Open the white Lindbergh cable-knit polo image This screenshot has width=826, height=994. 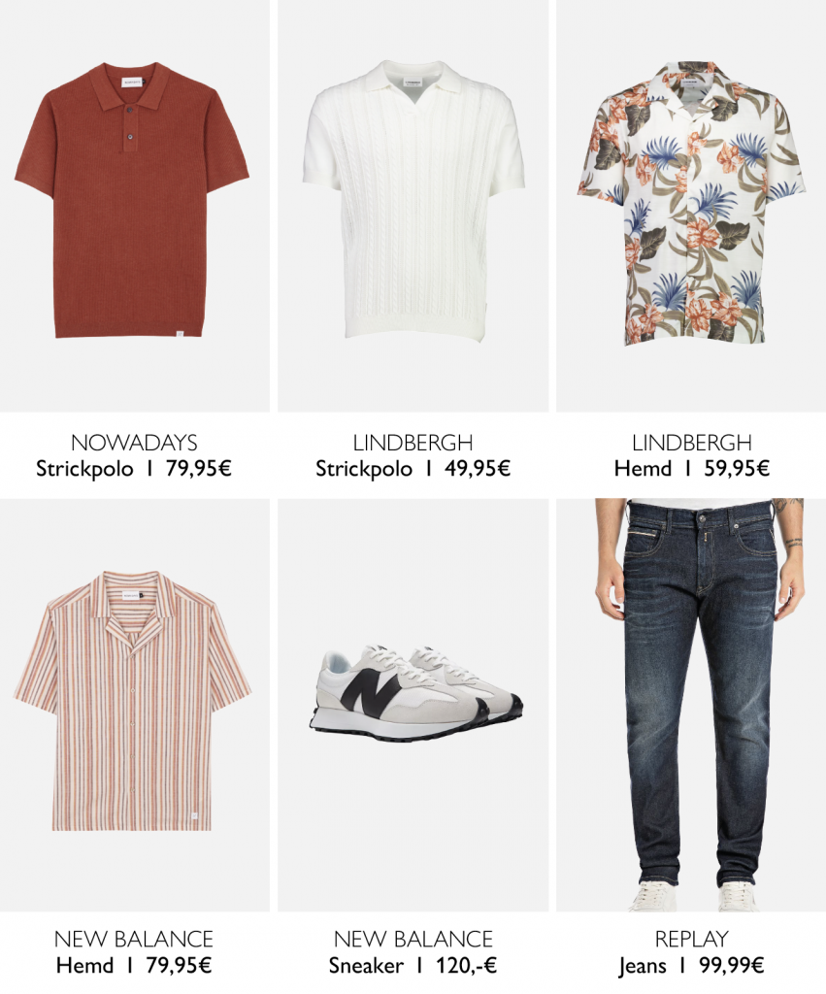coord(413,206)
